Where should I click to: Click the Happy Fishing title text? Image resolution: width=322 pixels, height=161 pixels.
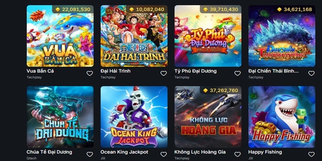[265, 152]
